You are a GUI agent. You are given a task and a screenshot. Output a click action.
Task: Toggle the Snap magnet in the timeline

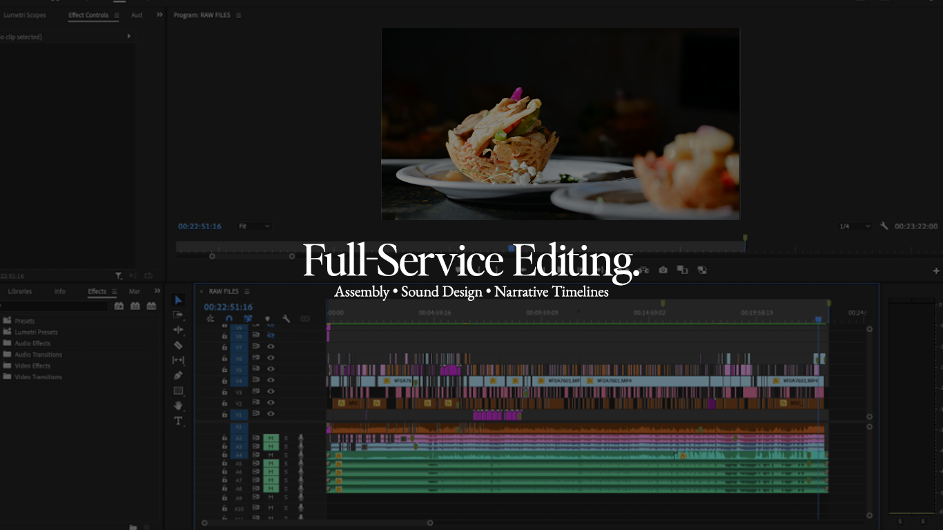click(229, 318)
